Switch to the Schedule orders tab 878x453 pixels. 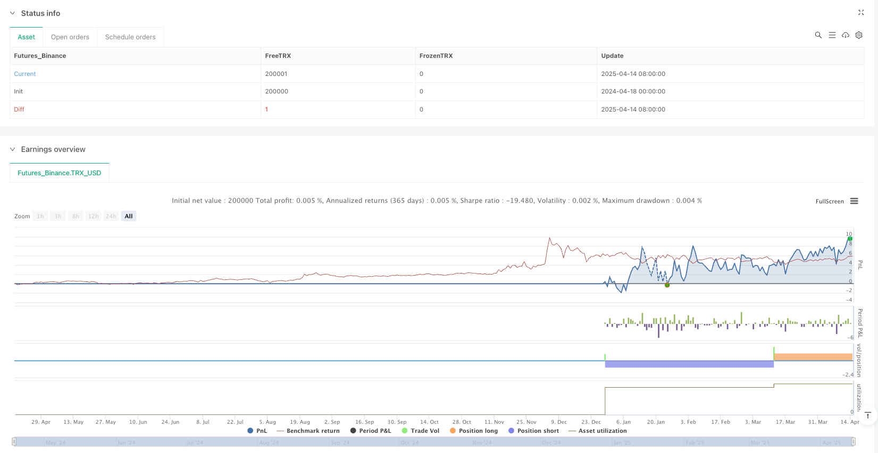point(130,37)
